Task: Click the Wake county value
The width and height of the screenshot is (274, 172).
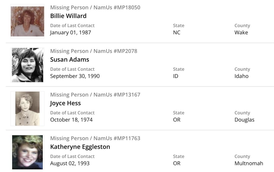Action: (x=241, y=33)
